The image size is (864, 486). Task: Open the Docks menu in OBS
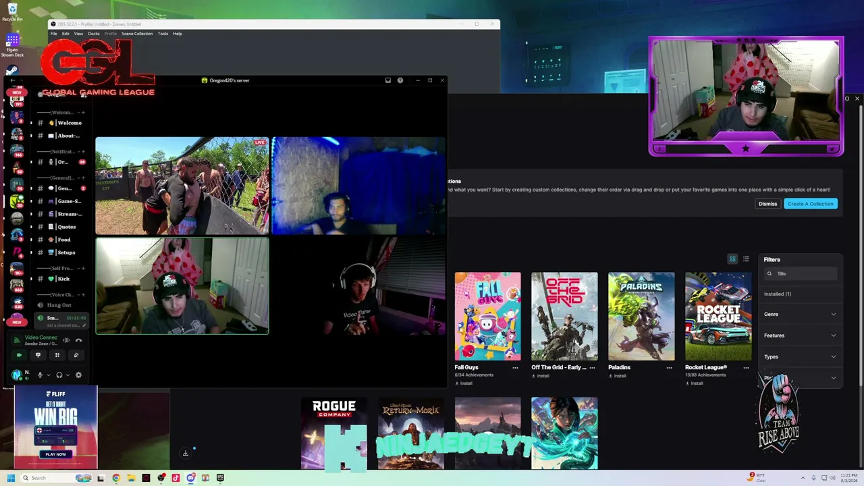coord(94,34)
